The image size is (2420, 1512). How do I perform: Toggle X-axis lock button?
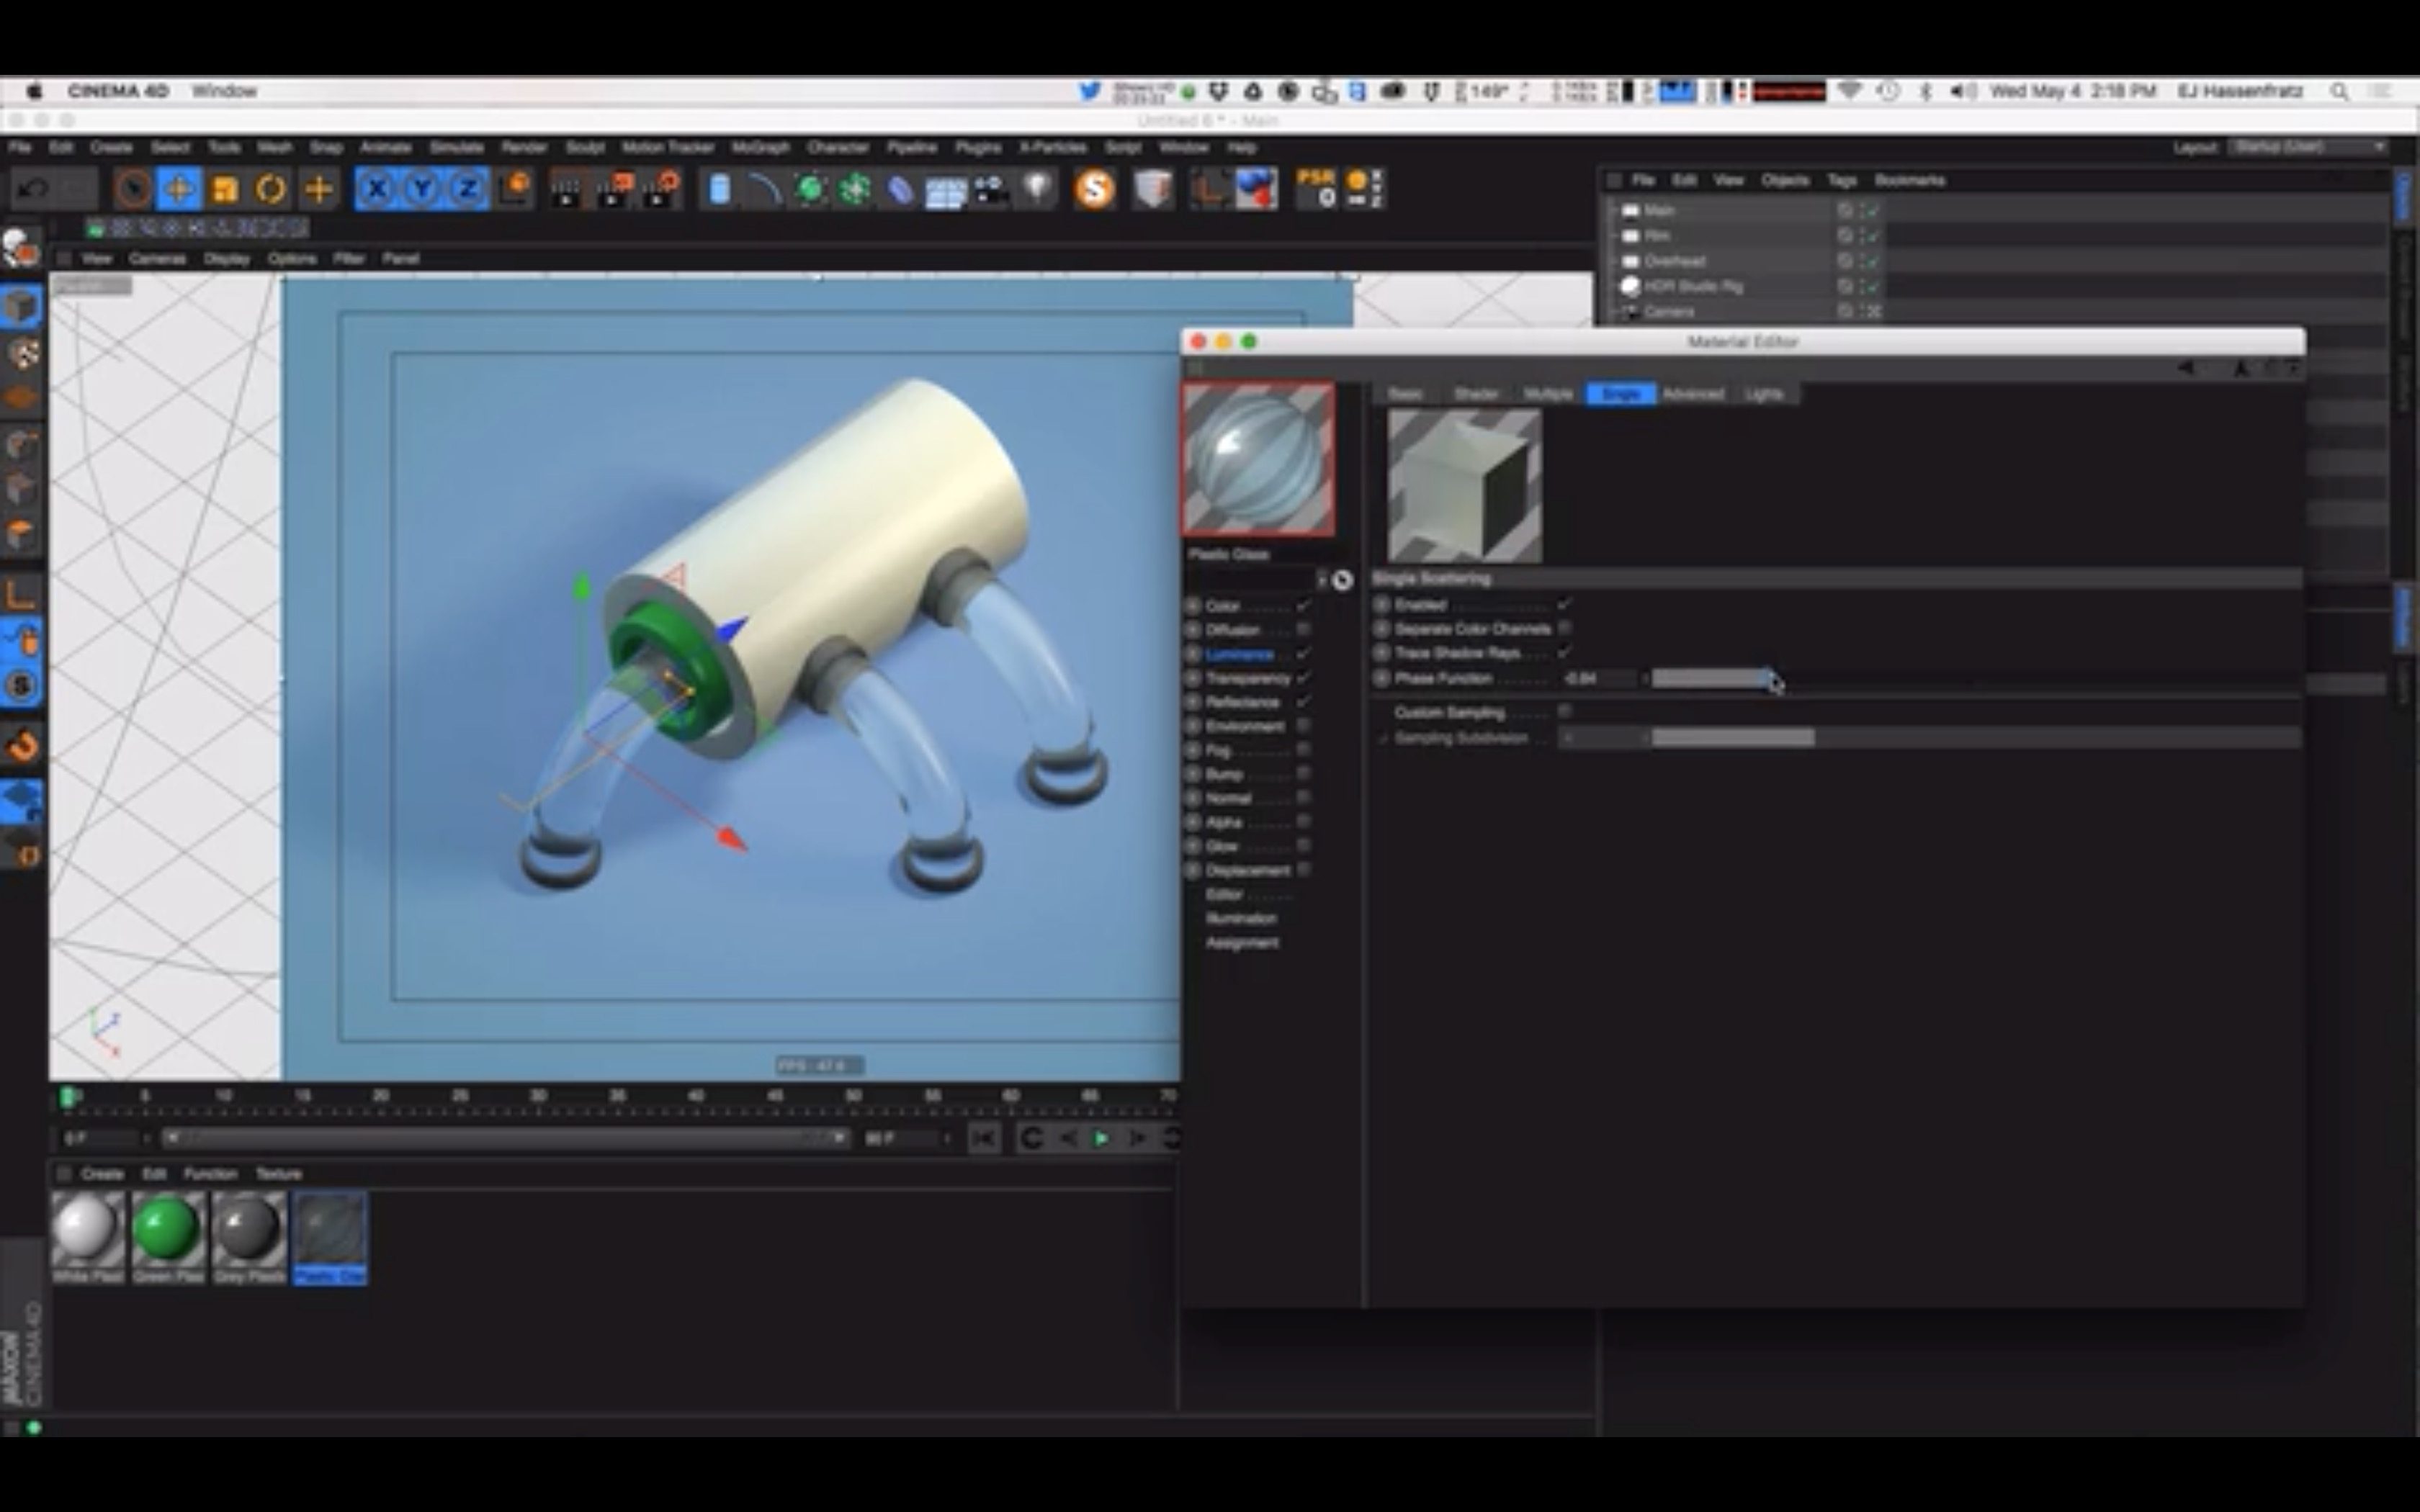(x=376, y=189)
